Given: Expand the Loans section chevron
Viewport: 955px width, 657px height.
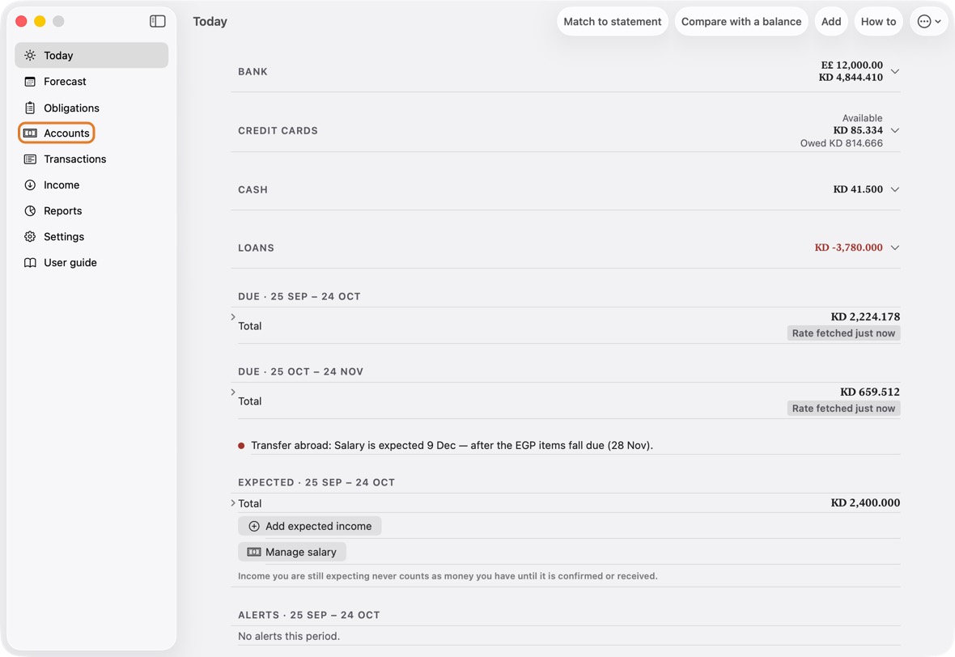Looking at the screenshot, I should 894,248.
